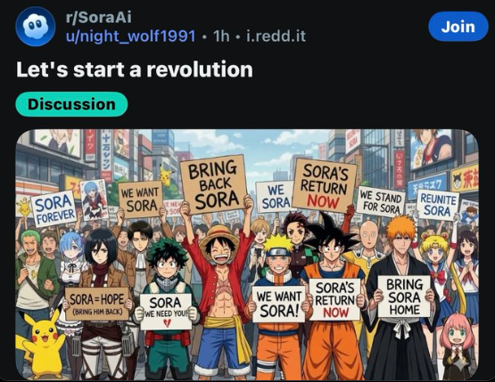
Task: Tap the SORA FOREVER sign in the image
Action: pos(54,208)
